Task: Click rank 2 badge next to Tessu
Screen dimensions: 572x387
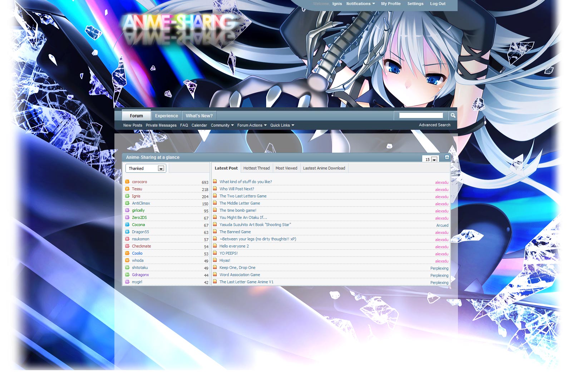Action: coord(127,189)
